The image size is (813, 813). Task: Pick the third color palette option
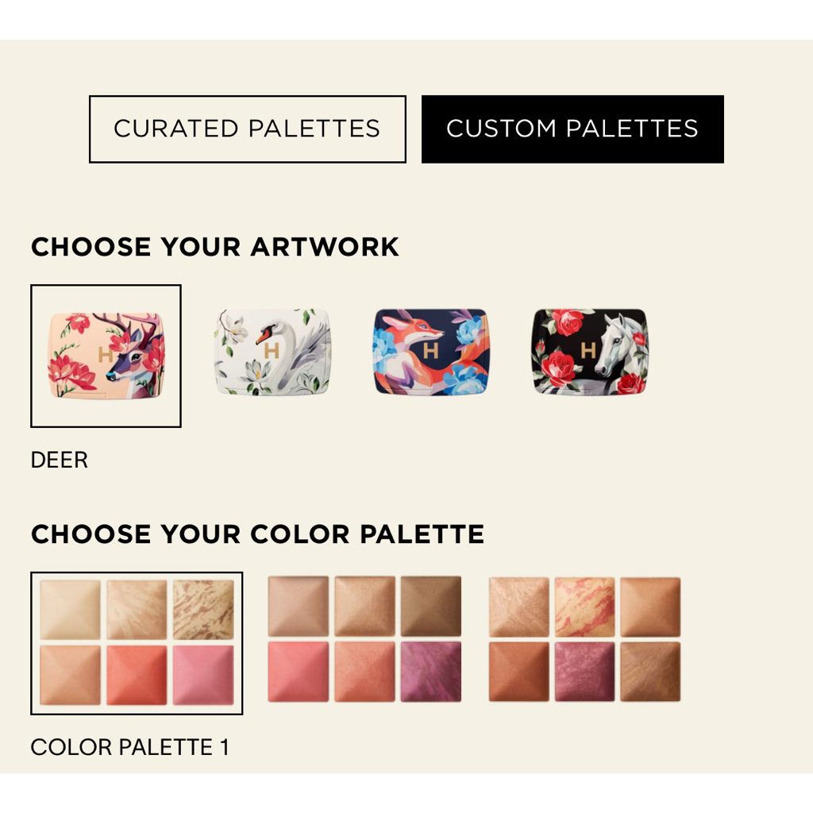(584, 639)
